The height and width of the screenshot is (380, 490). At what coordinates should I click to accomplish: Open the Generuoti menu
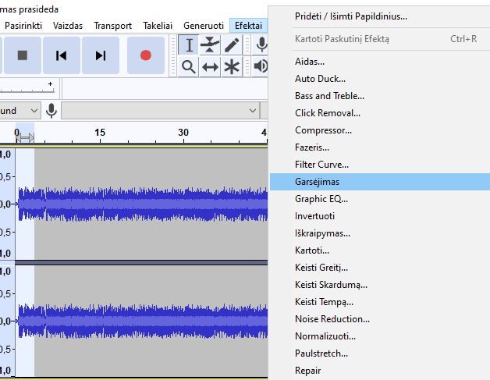tap(204, 26)
